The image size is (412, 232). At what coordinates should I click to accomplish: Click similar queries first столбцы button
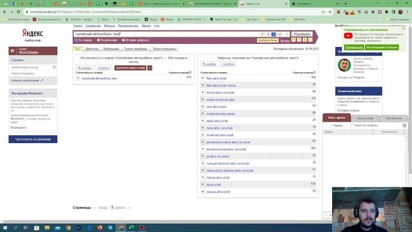209,64
